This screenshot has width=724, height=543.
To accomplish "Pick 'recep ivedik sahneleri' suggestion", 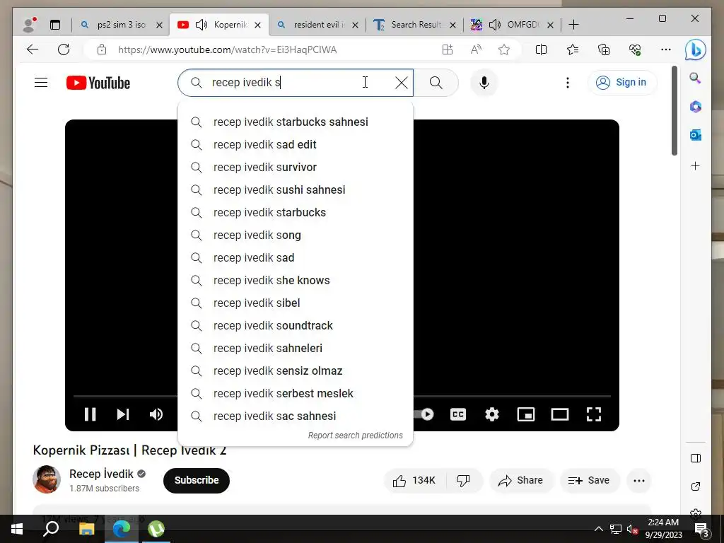I will pos(296,348).
